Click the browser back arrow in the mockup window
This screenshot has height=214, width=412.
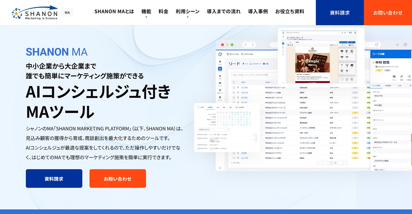[246, 45]
